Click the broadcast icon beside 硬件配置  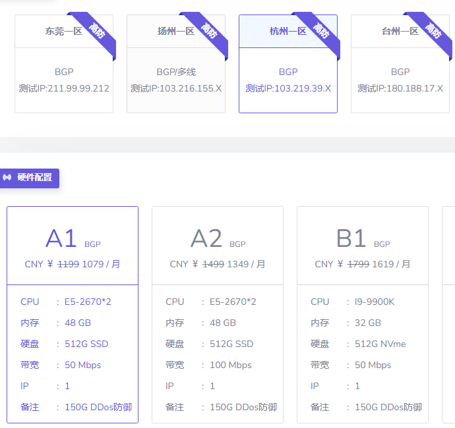(x=7, y=177)
